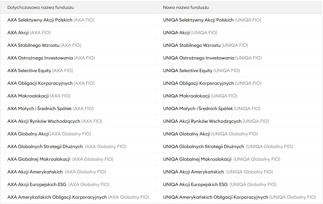Screen dimensions: 323x204
Task: Select 'UNIQA Selektywny Akcji Polskich' cell
Action: click(198, 20)
